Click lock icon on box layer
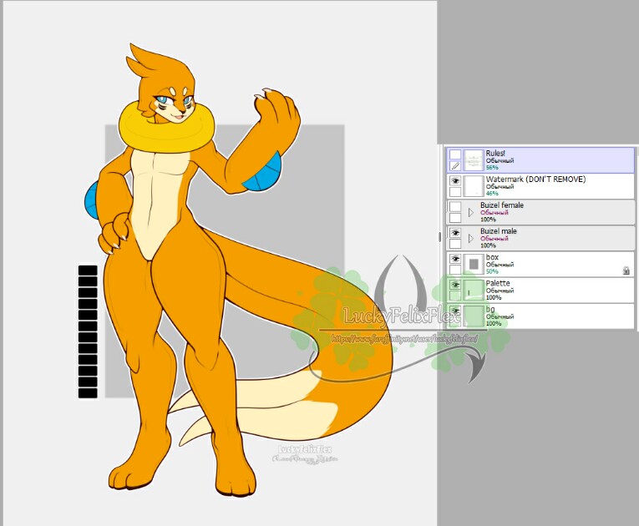This screenshot has height=526, width=639. click(626, 271)
